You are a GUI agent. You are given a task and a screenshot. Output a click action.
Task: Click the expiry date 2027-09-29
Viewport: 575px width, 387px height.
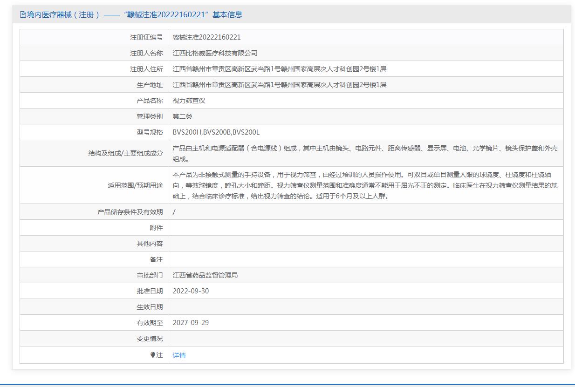(x=191, y=323)
